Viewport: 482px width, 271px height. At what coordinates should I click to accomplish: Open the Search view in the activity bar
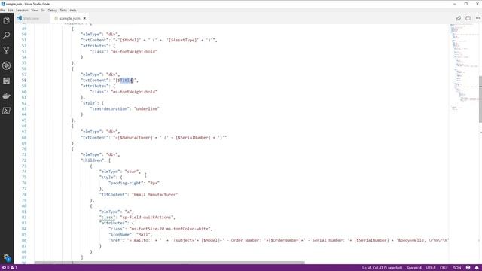(6, 35)
